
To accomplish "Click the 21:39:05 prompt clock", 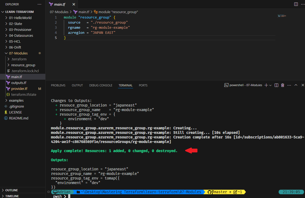I will [291, 192].
